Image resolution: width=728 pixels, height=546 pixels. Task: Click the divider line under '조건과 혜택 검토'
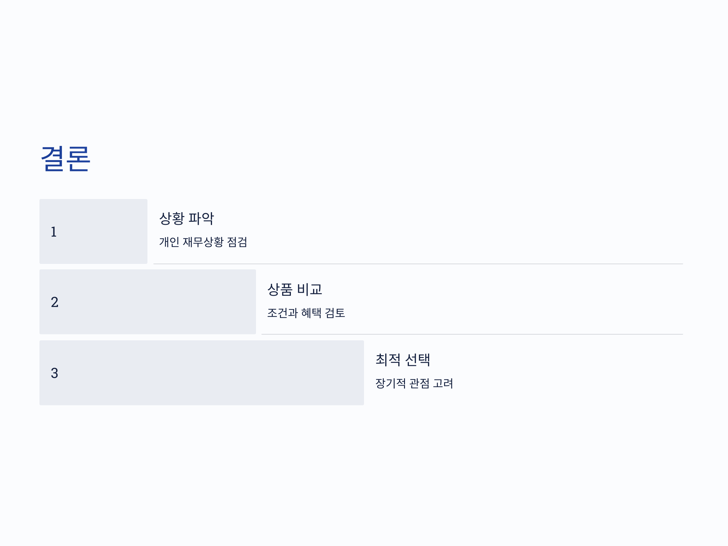tap(472, 334)
